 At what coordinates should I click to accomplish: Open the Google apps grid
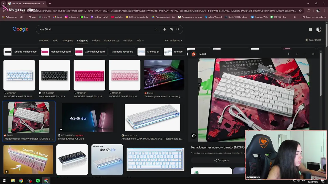(310, 29)
